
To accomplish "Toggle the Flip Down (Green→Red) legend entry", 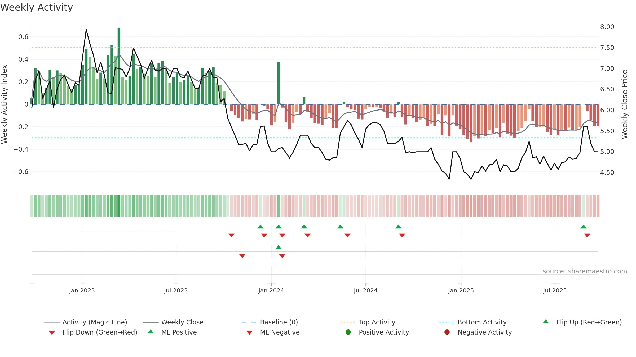I will [x=93, y=332].
